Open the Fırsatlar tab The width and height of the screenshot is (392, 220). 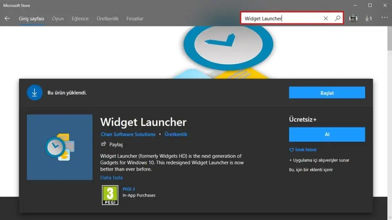click(135, 18)
